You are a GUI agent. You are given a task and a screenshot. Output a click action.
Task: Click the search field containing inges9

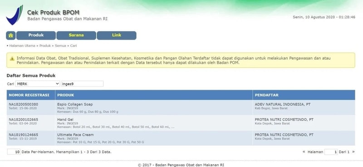82,84
